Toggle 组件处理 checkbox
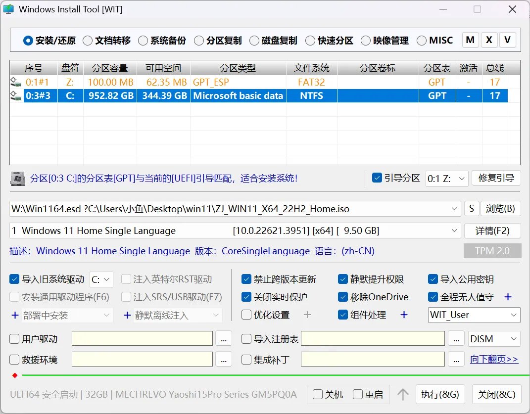The image size is (530, 414). tap(343, 315)
